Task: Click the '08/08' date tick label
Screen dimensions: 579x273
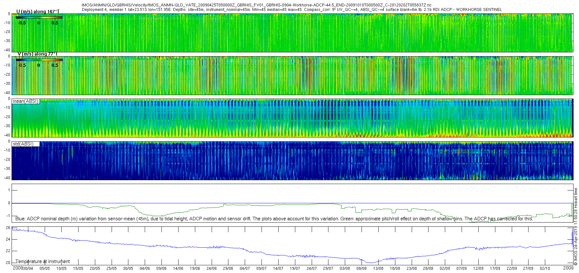Action: 362,269
